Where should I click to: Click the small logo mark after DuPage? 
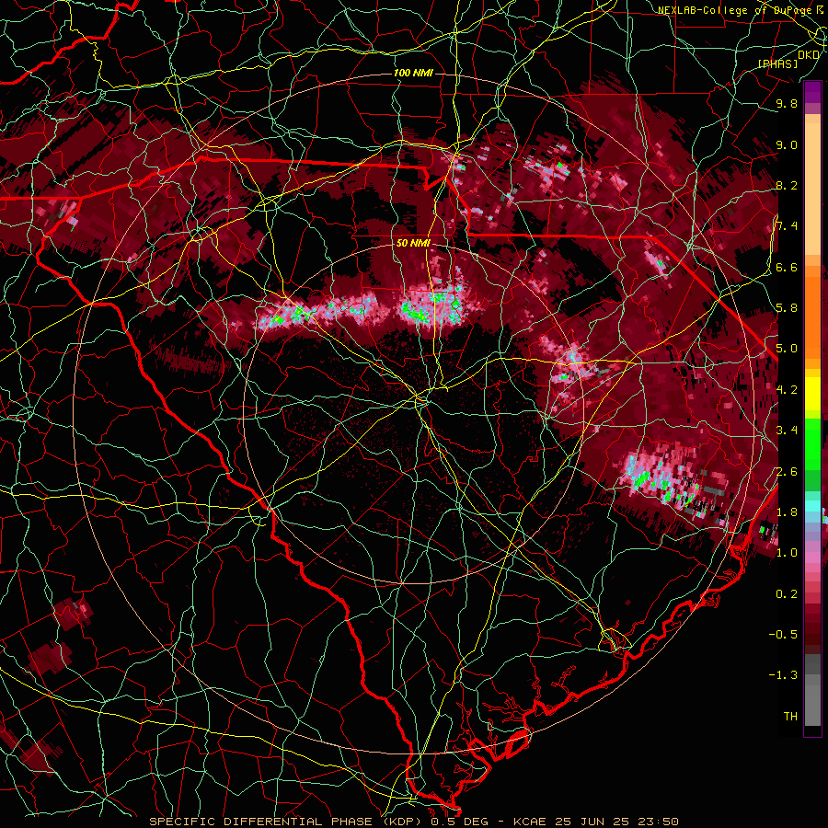820,9
